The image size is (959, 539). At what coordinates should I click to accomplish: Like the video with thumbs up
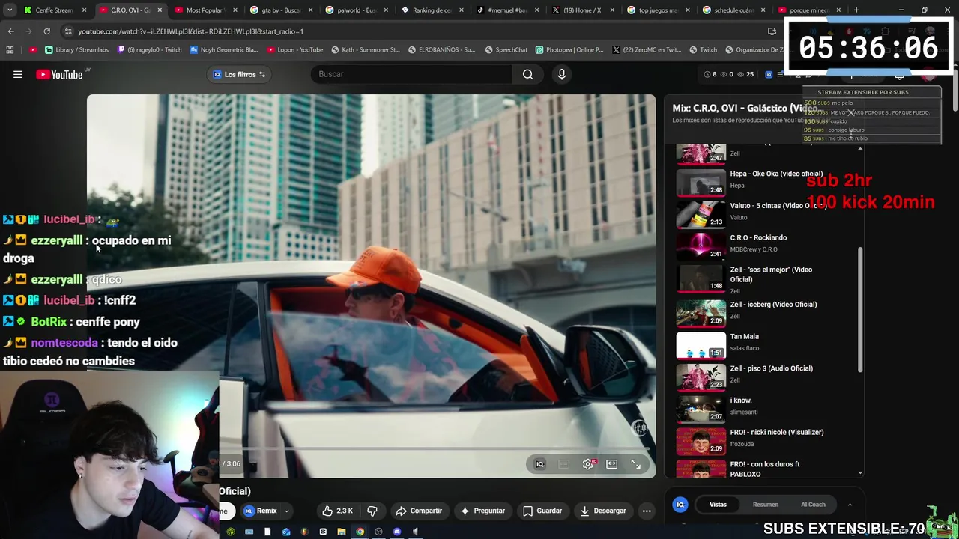(x=337, y=511)
